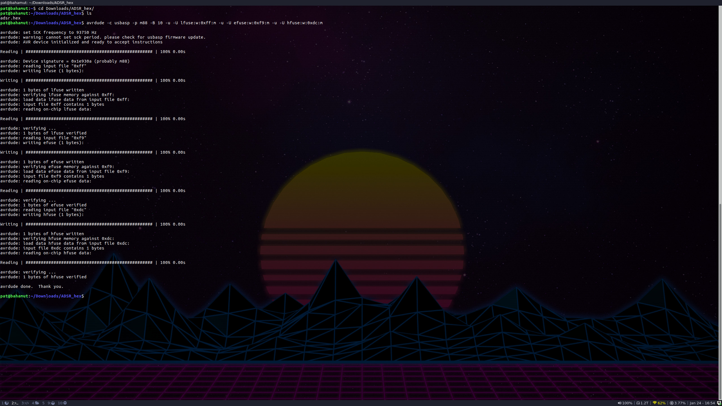Screen dimensions: 722x406
Task: Click the disk space drive icon
Action: click(638, 403)
